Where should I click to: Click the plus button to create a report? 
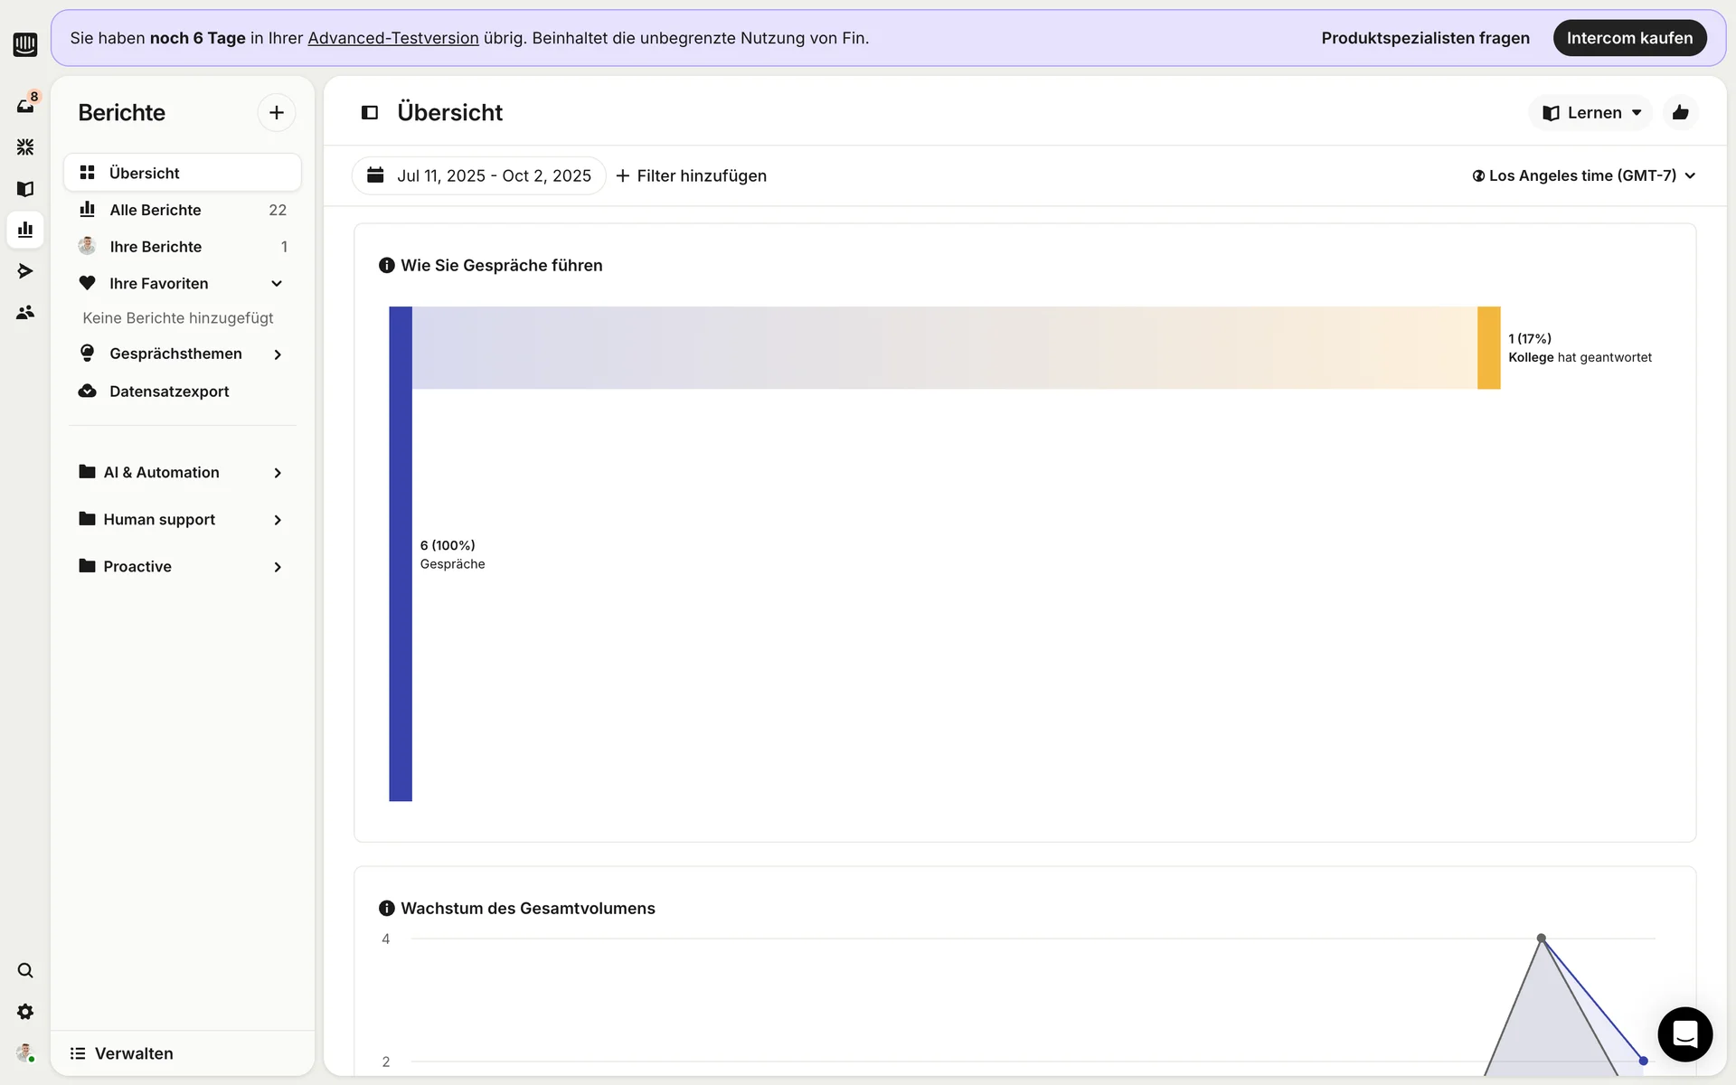[277, 112]
